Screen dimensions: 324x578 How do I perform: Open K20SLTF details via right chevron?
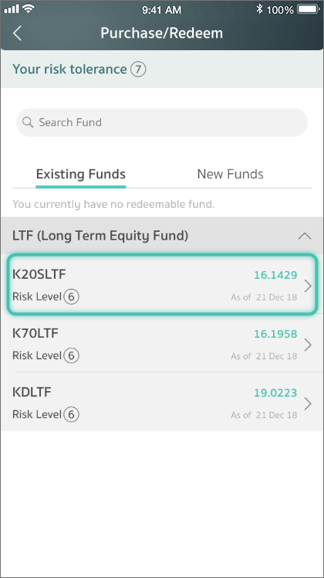coord(308,286)
